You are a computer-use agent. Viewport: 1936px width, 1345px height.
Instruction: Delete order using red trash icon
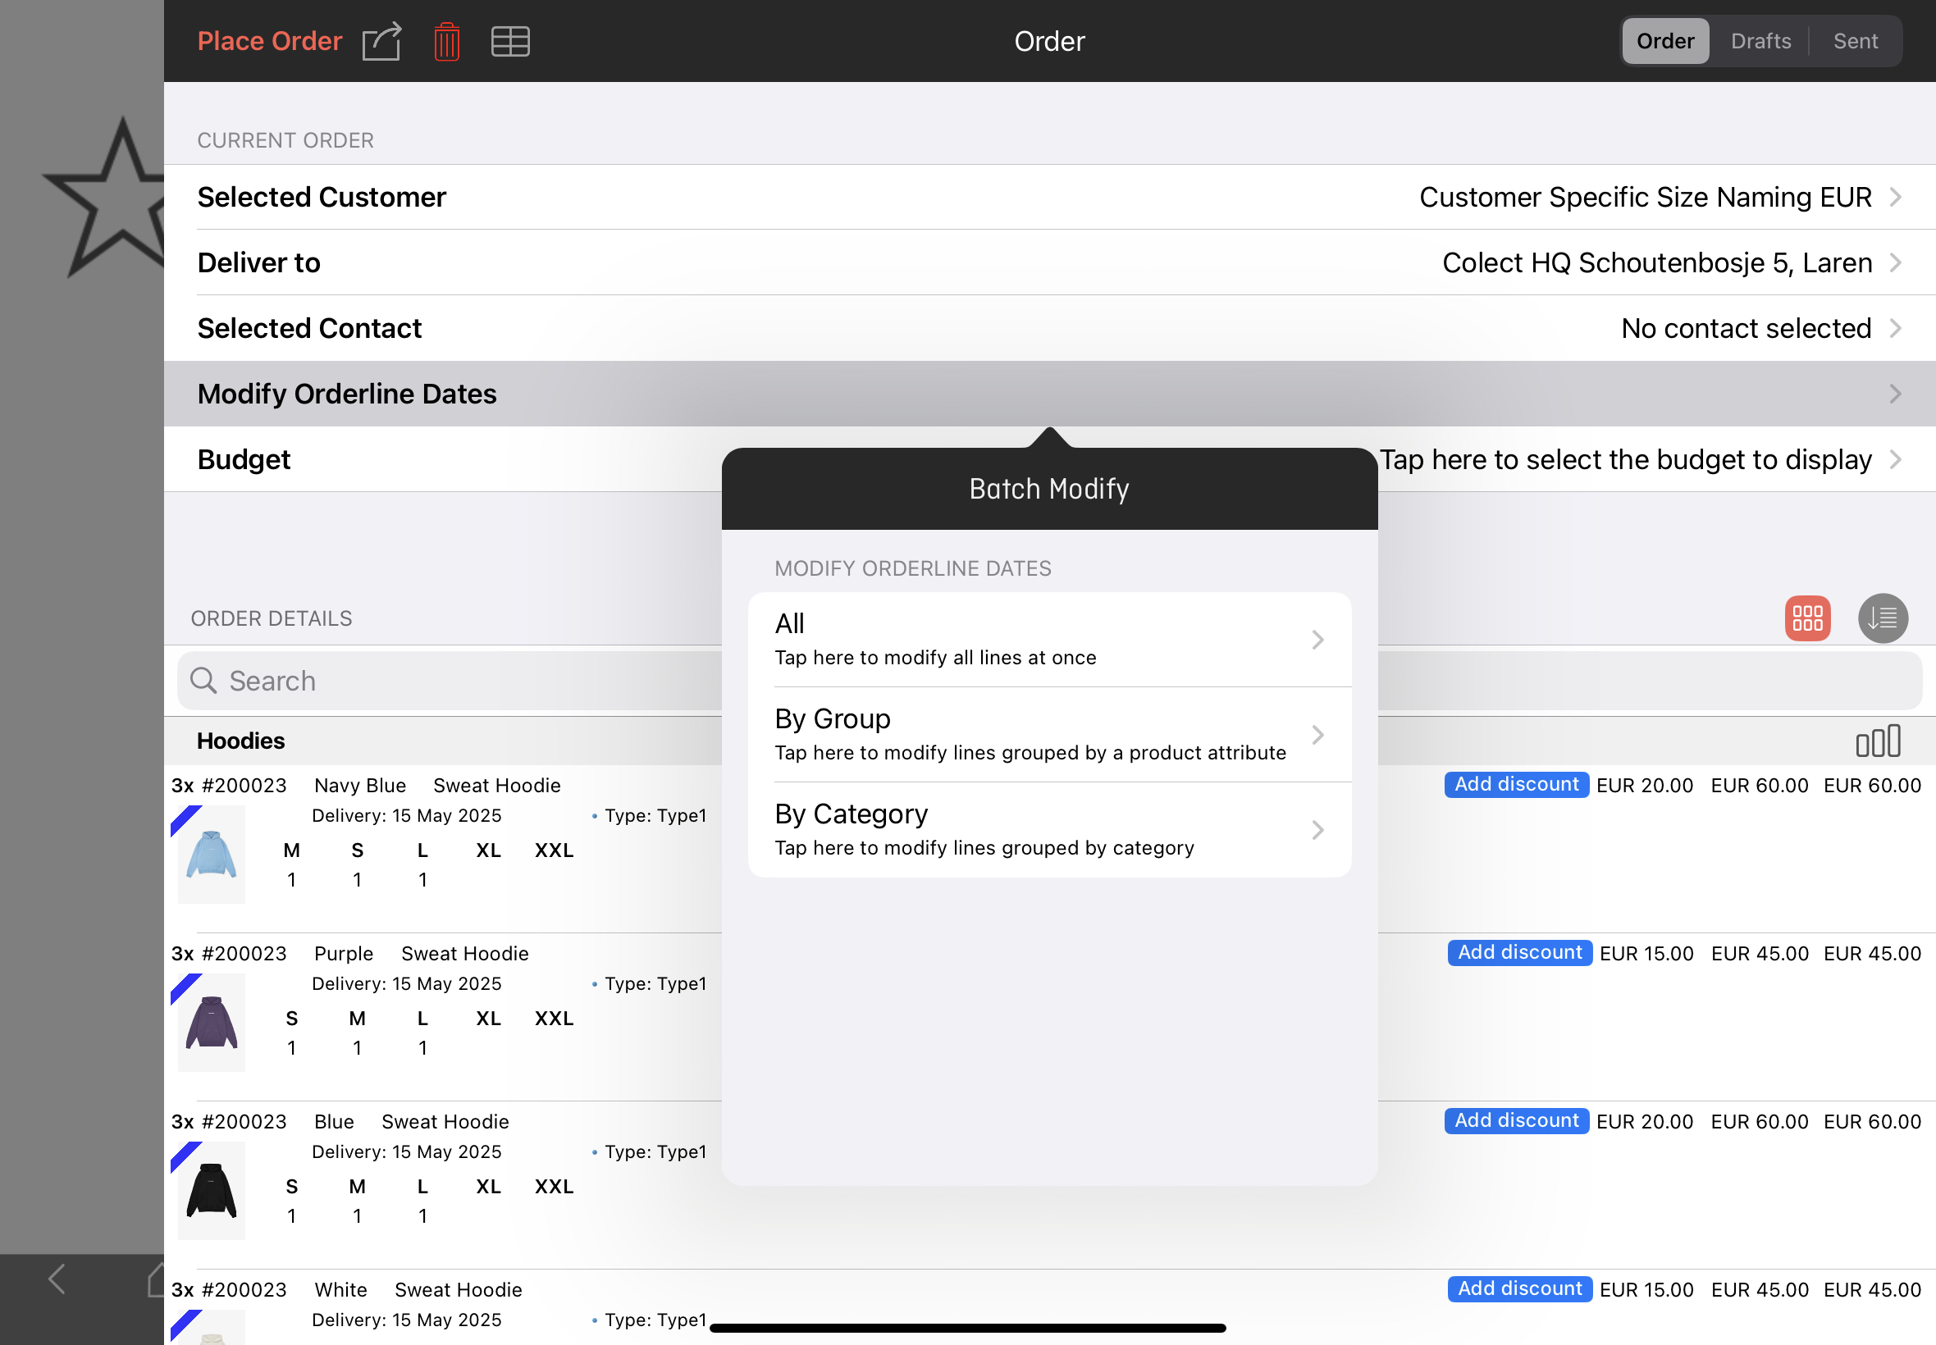447,41
